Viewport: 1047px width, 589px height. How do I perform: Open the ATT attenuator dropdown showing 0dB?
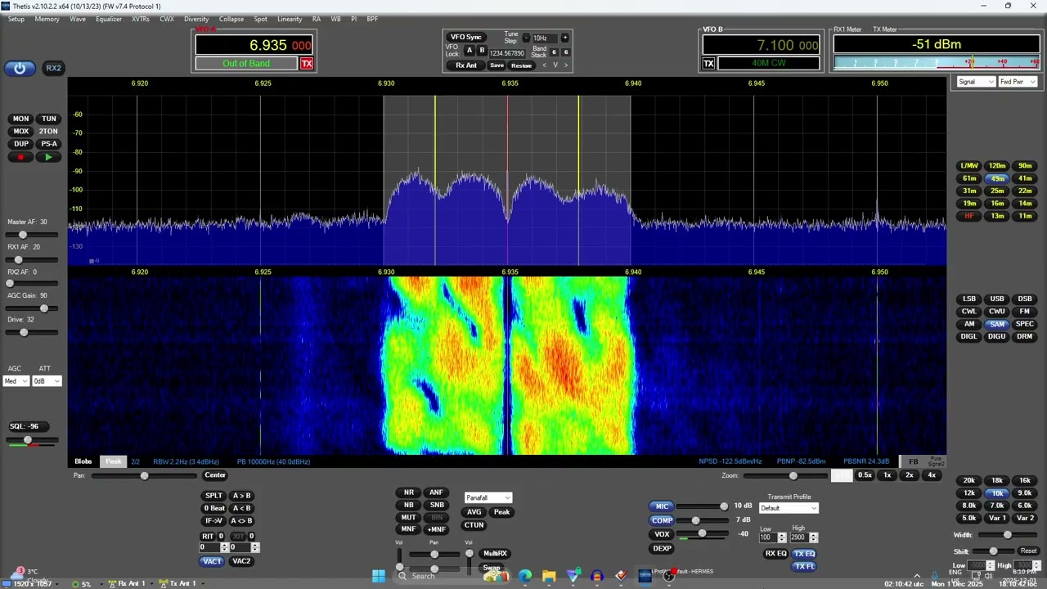47,381
